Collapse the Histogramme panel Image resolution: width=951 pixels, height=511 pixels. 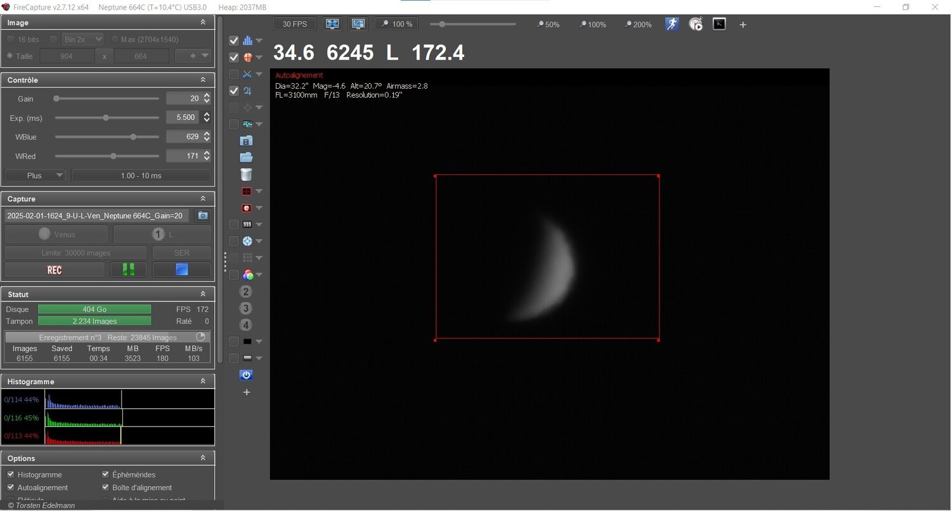pyautogui.click(x=203, y=381)
